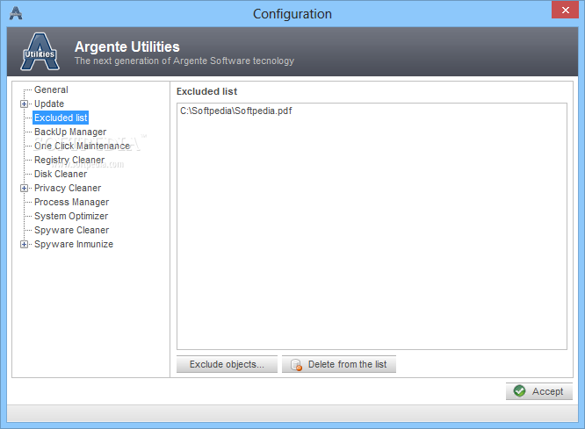Viewport: 585px width, 429px height.
Task: Confirm settings with the Accept button
Action: tap(539, 391)
